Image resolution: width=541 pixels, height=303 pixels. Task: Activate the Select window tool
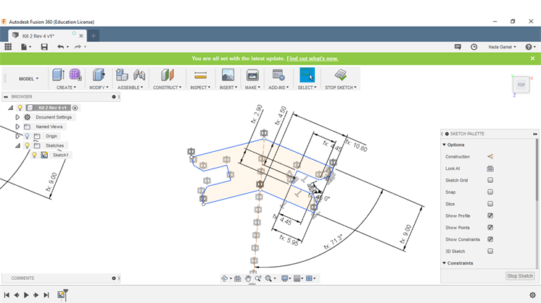(307, 74)
